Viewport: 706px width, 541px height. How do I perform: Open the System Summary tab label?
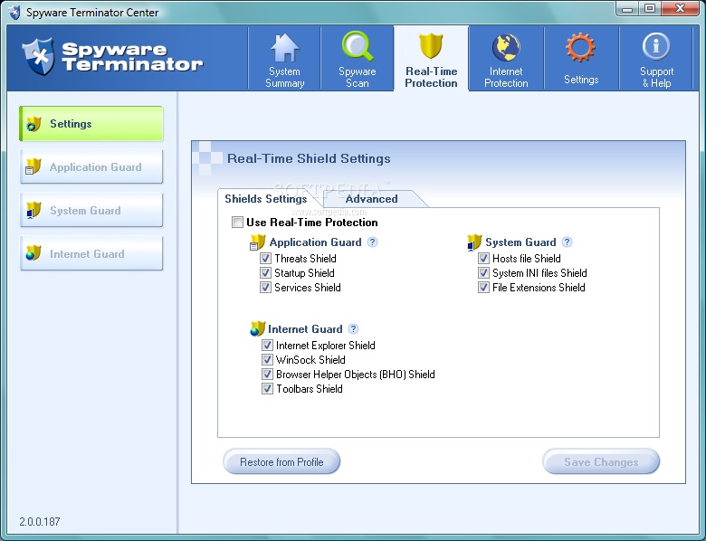tap(284, 78)
